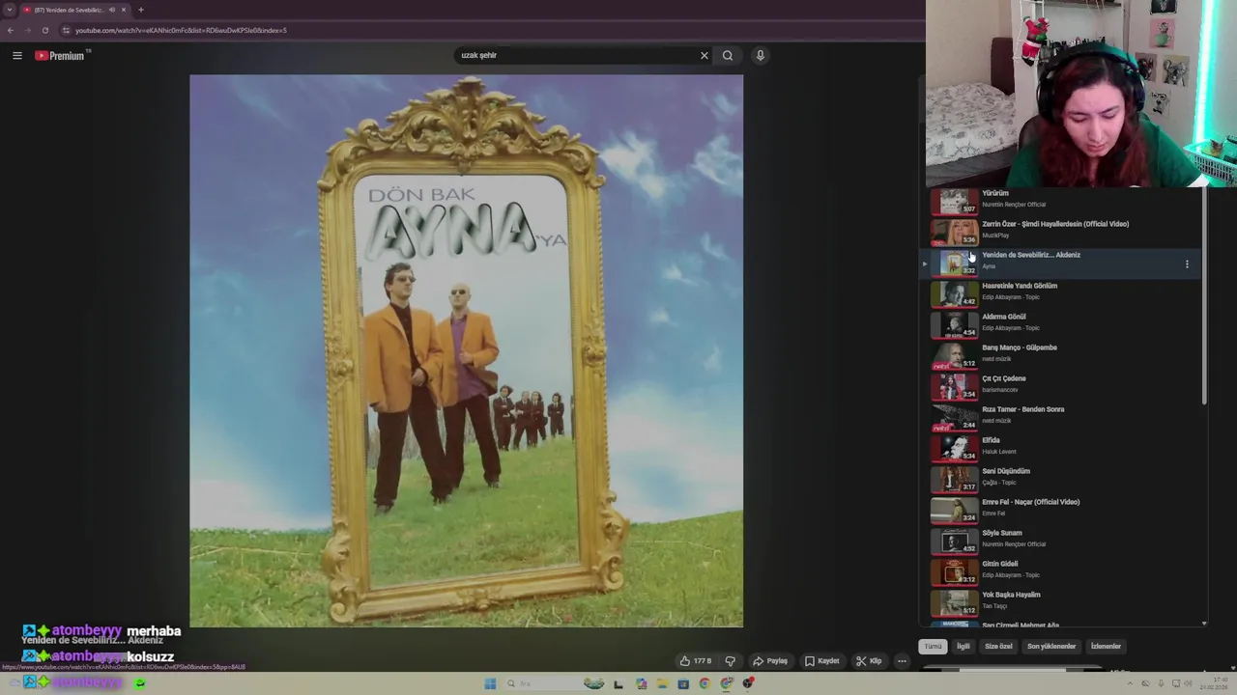Image resolution: width=1237 pixels, height=695 pixels.
Task: Open a new browser tab
Action: point(140,10)
